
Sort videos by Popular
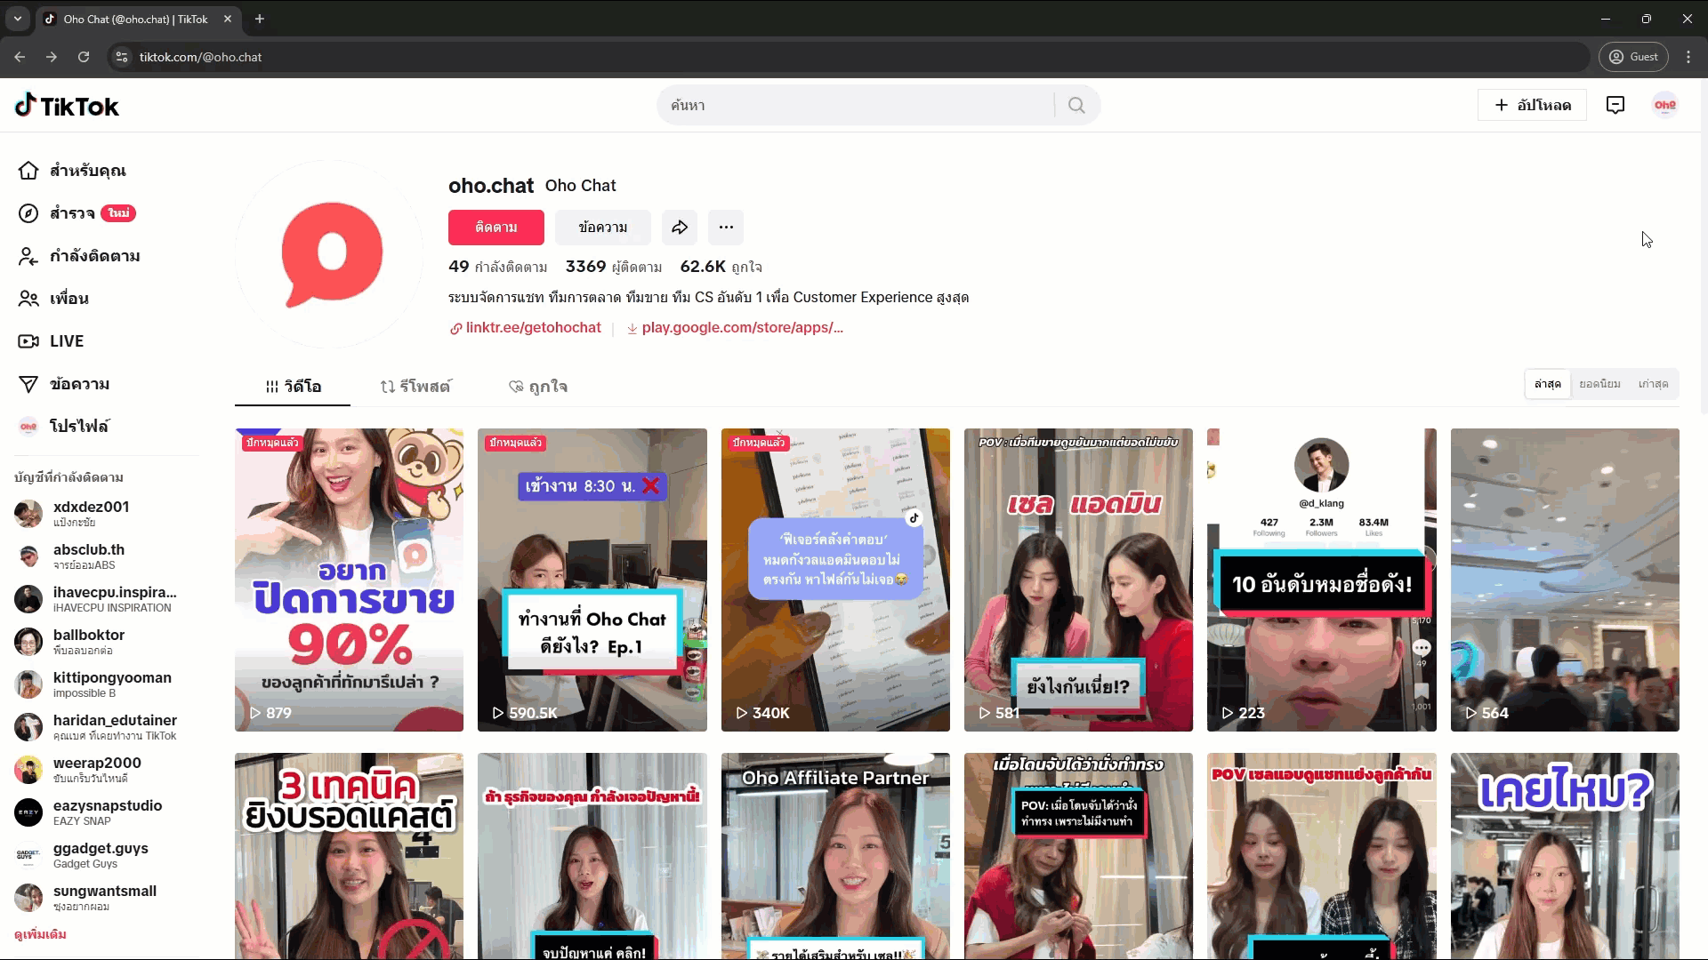pyautogui.click(x=1599, y=384)
